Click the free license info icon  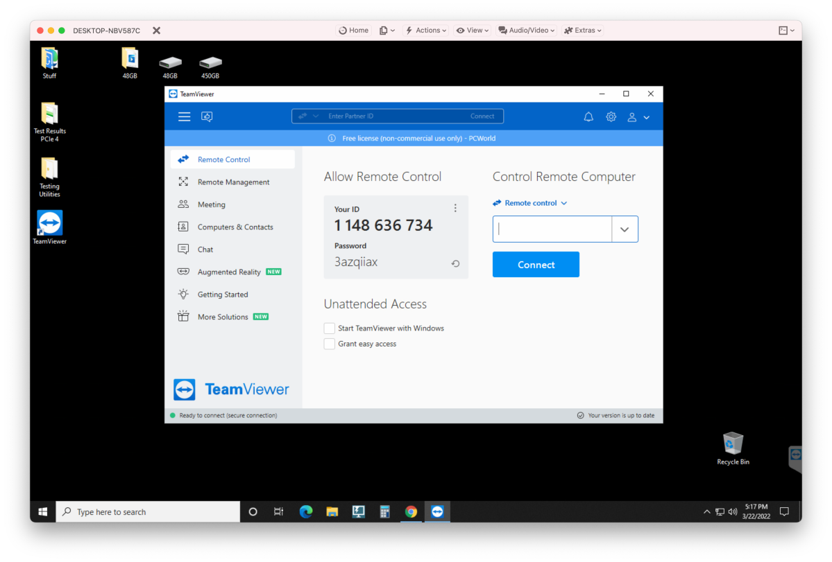(x=332, y=139)
